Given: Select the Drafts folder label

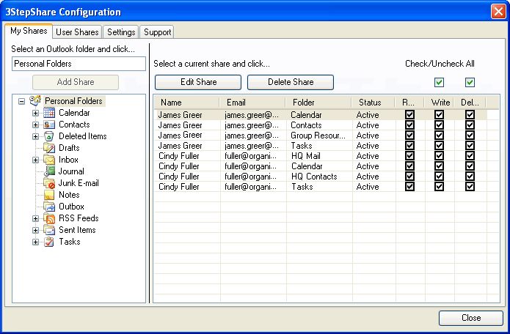Looking at the screenshot, I should (69, 148).
